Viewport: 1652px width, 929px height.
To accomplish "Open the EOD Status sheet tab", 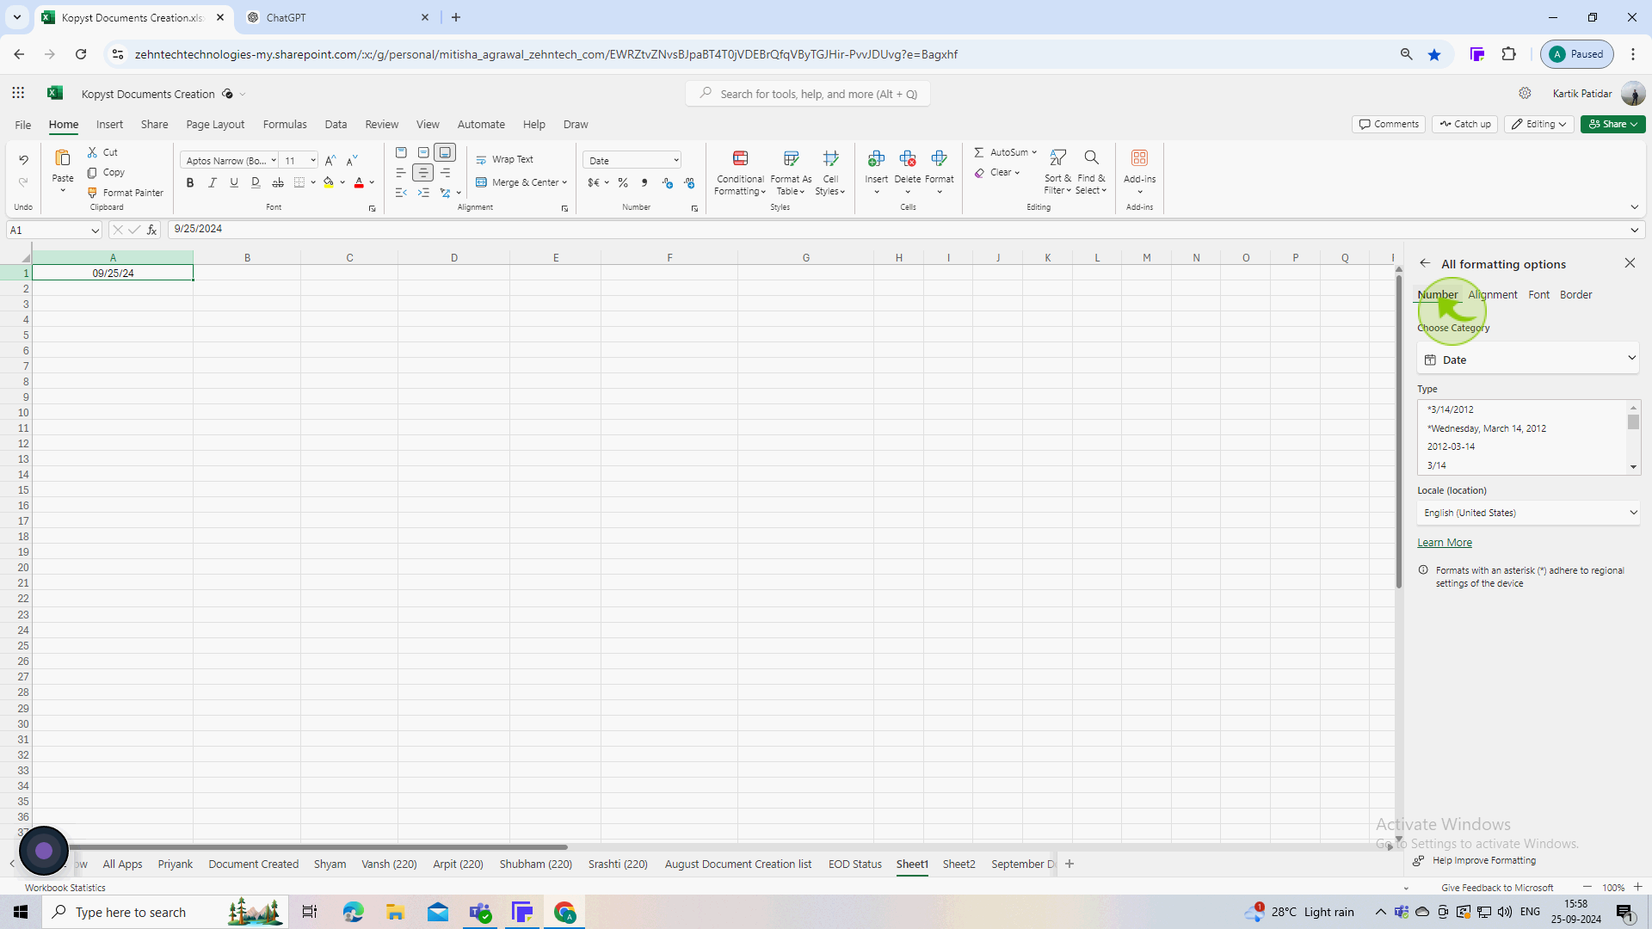I will click(854, 864).
